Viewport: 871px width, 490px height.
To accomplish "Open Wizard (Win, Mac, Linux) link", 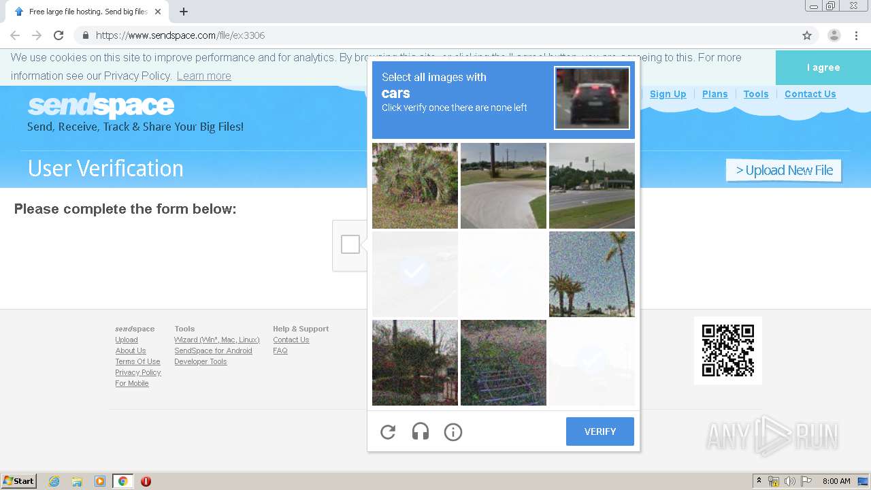I will pos(217,340).
